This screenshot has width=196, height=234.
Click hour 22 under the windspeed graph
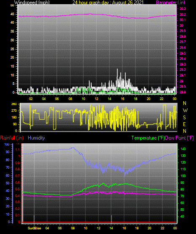click(x=162, y=99)
